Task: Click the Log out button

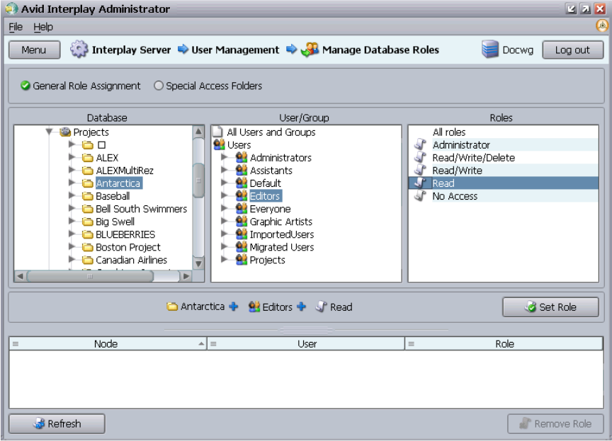Action: (572, 50)
